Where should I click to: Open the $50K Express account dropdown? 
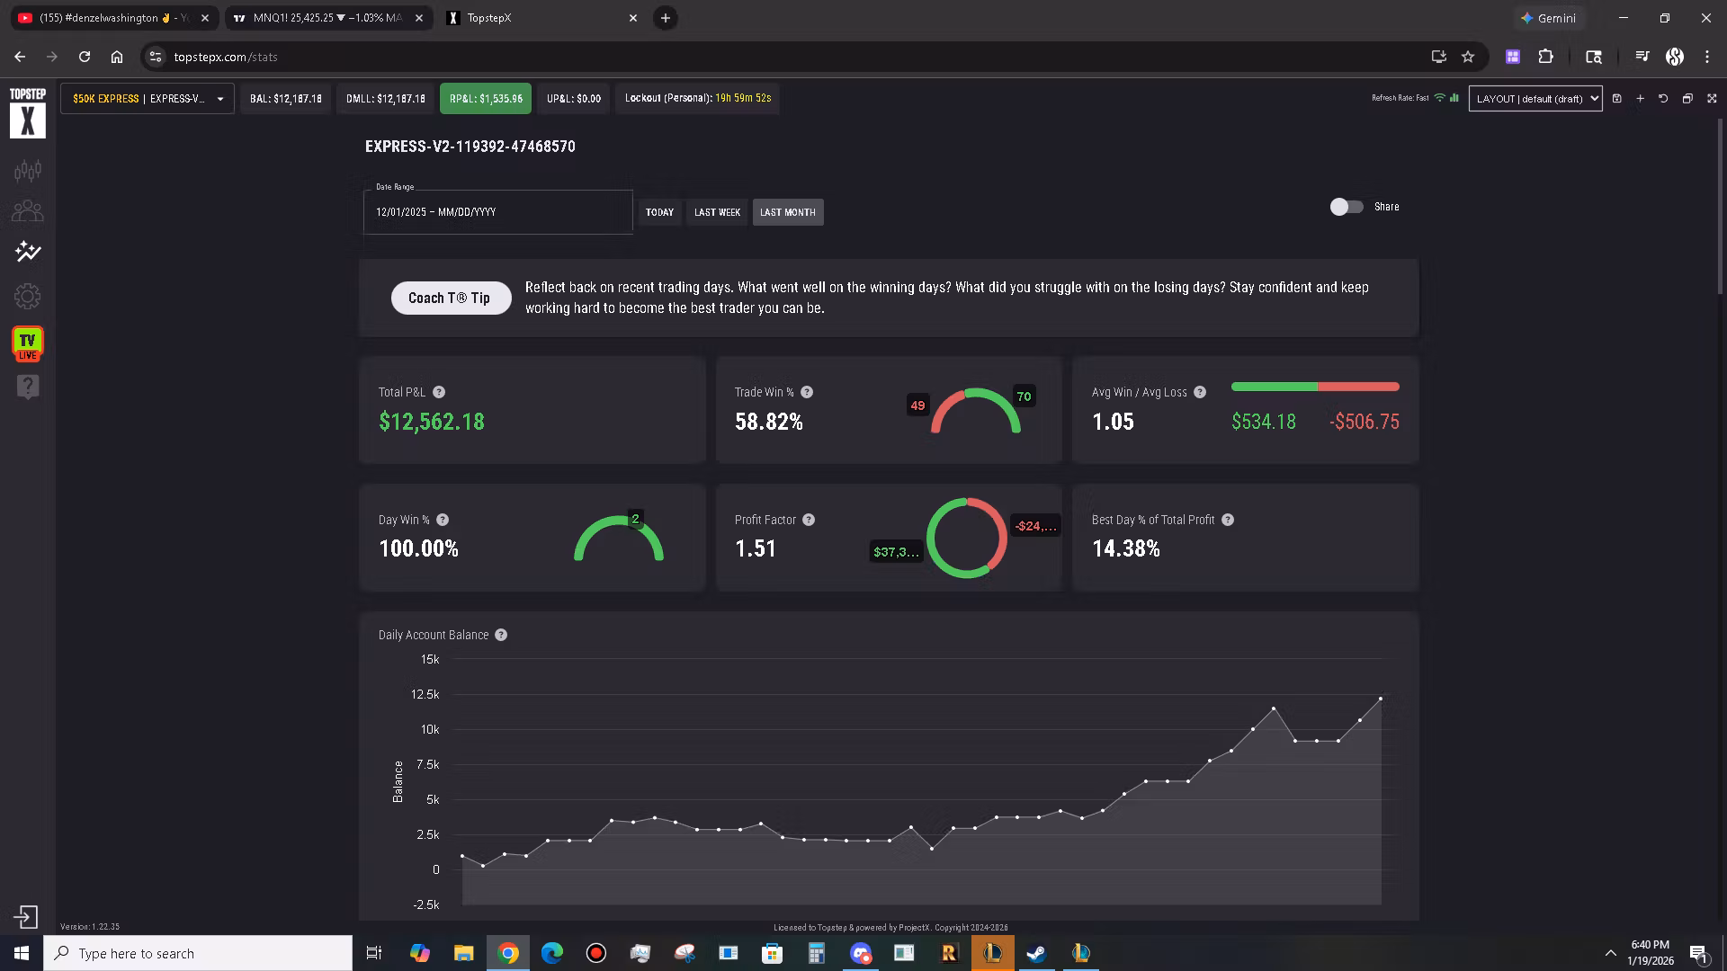[148, 98]
